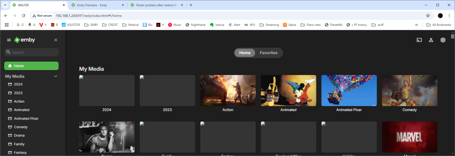This screenshot has width=455, height=156.
Task: Click the Cast to device icon
Action: click(419, 40)
